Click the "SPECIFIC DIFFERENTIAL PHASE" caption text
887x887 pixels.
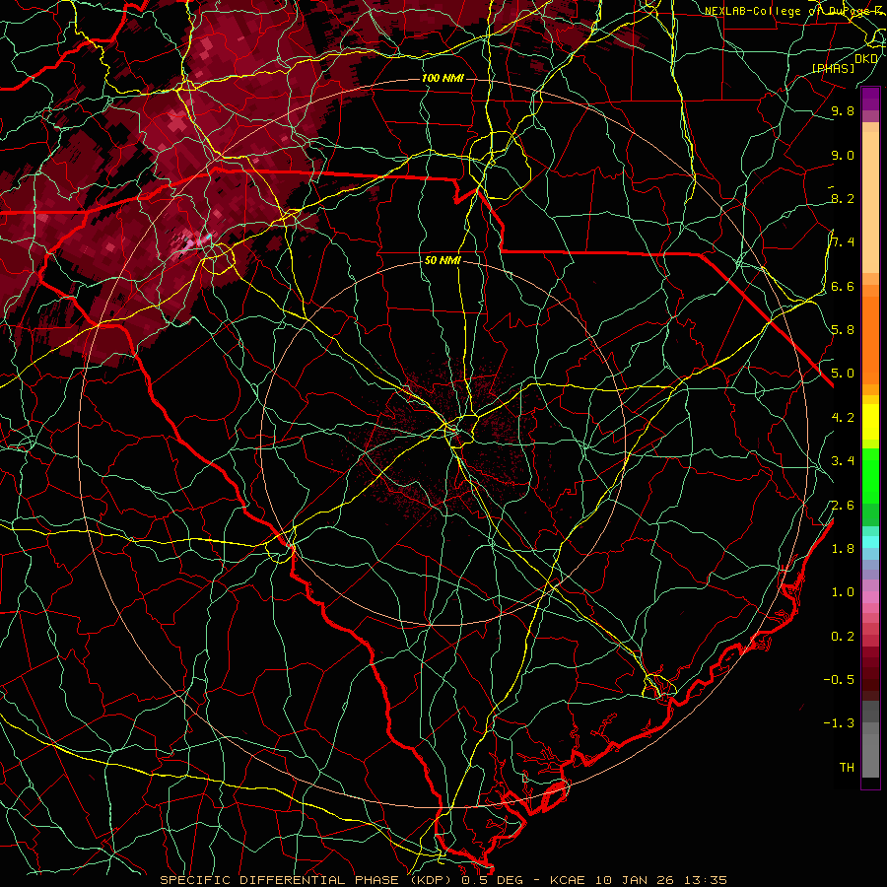pos(279,880)
